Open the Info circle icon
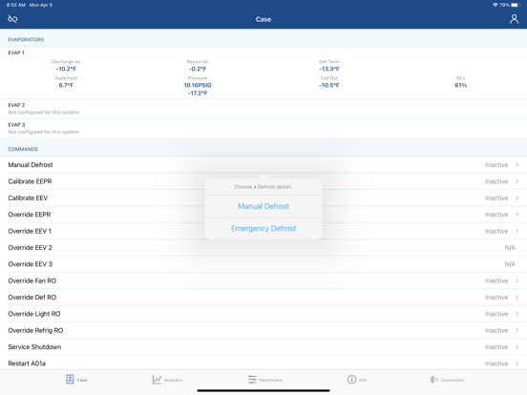This screenshot has height=395, width=527. tap(351, 380)
